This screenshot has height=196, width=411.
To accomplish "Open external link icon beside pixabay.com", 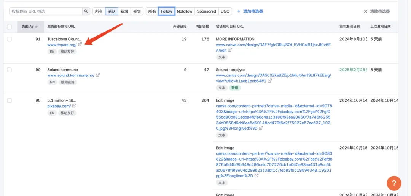I will (x=75, y=106).
